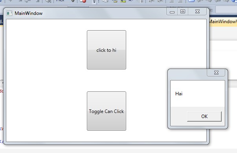
Task: Click the comment out lines toolbar icon
Action: [171, 1]
